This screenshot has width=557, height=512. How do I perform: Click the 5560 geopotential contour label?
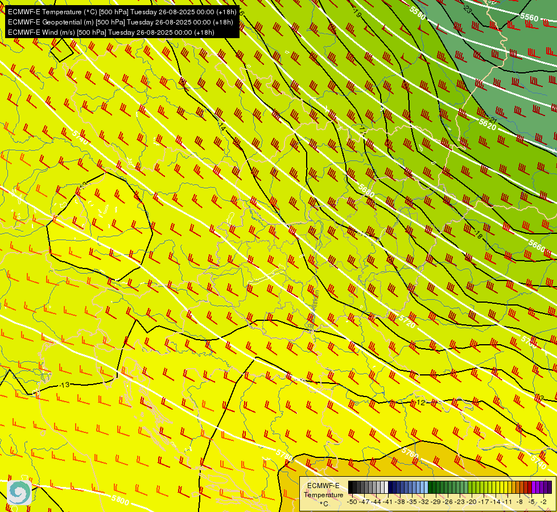click(529, 16)
